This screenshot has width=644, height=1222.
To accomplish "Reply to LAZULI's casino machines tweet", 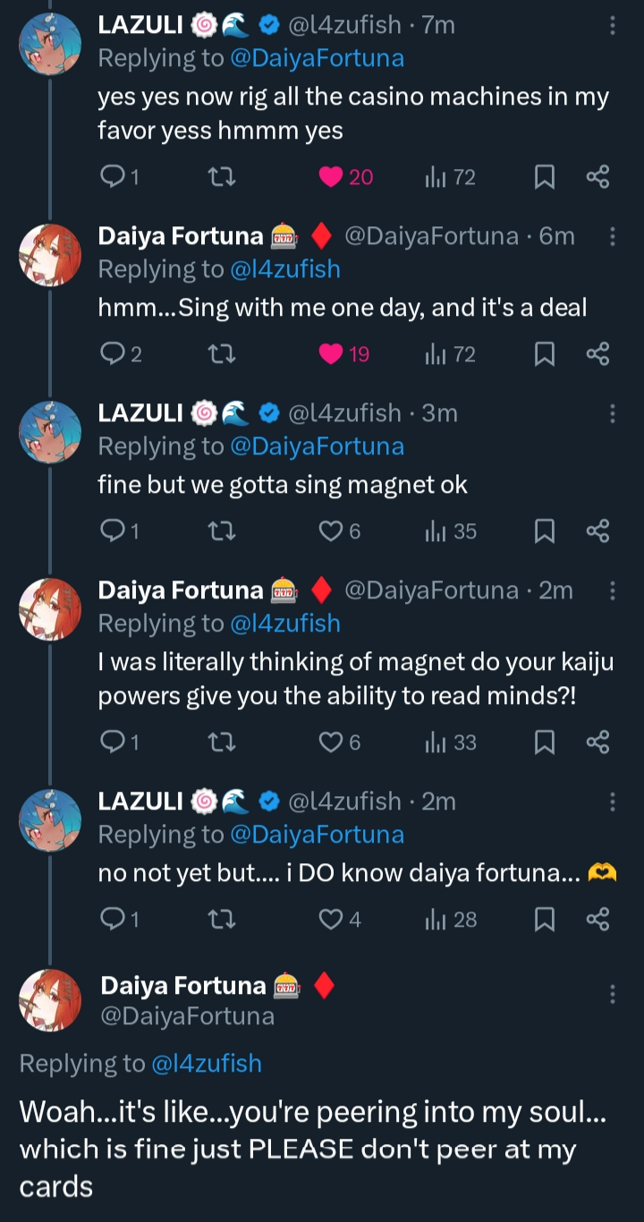I will (x=113, y=177).
